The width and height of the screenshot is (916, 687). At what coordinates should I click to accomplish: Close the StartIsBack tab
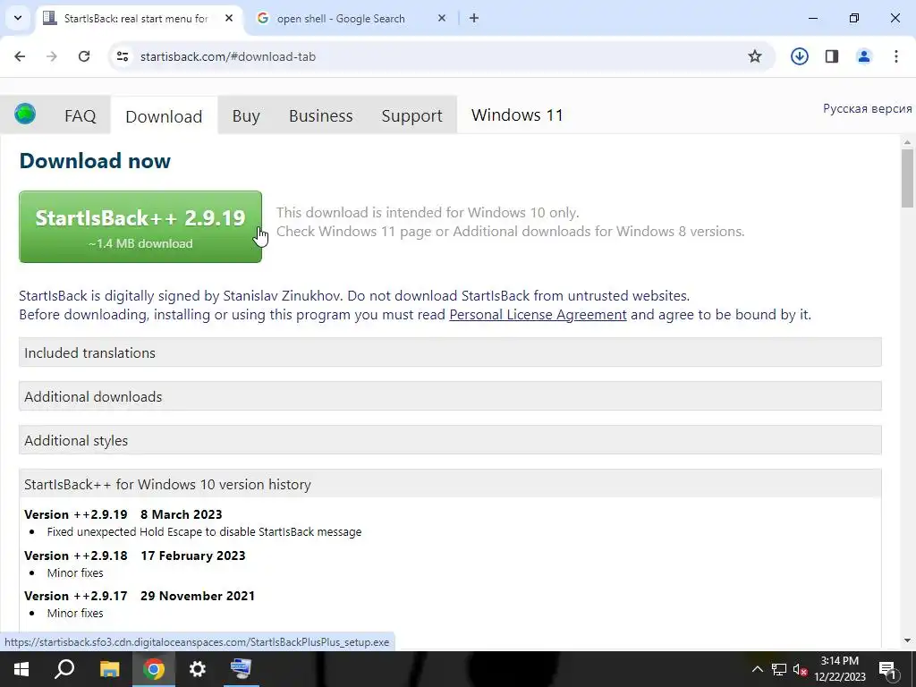tap(229, 18)
